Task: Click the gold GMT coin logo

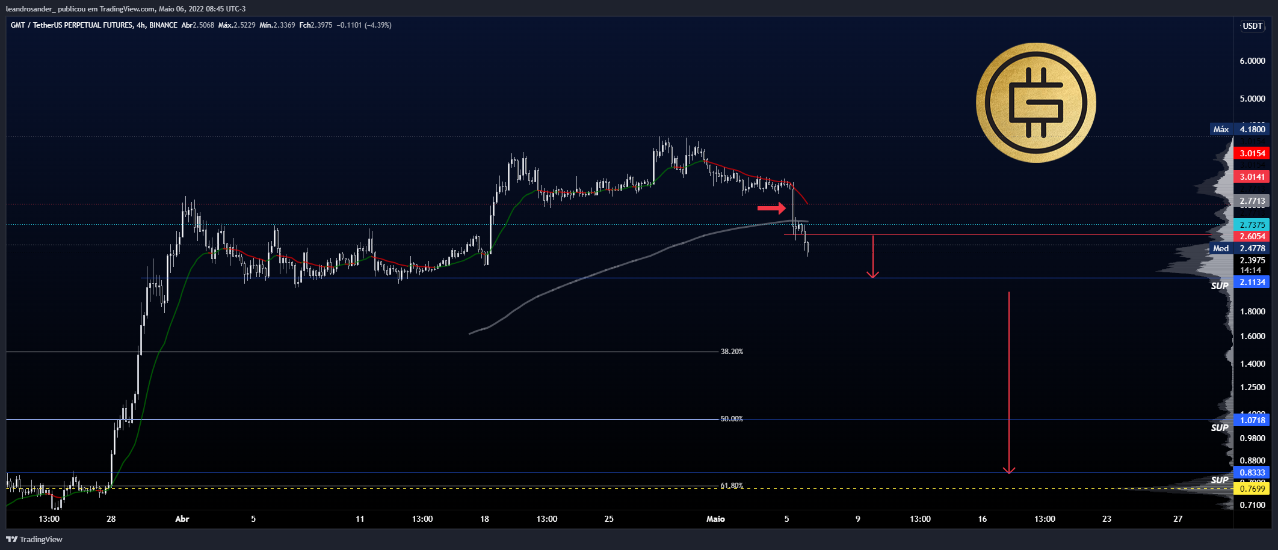Action: [1036, 102]
